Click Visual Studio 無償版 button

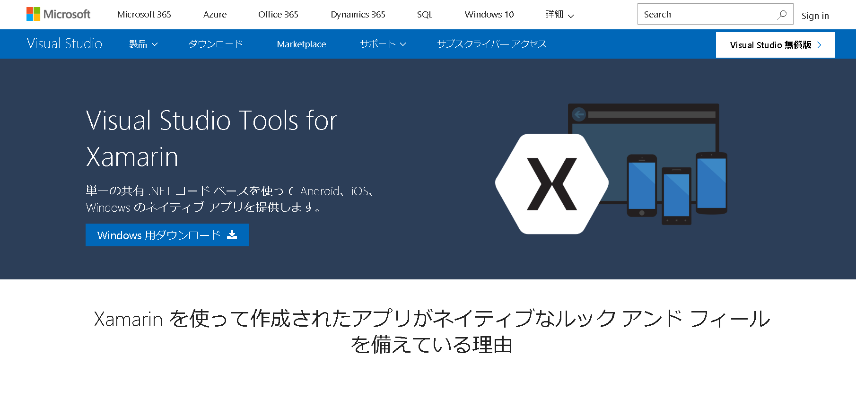point(776,45)
